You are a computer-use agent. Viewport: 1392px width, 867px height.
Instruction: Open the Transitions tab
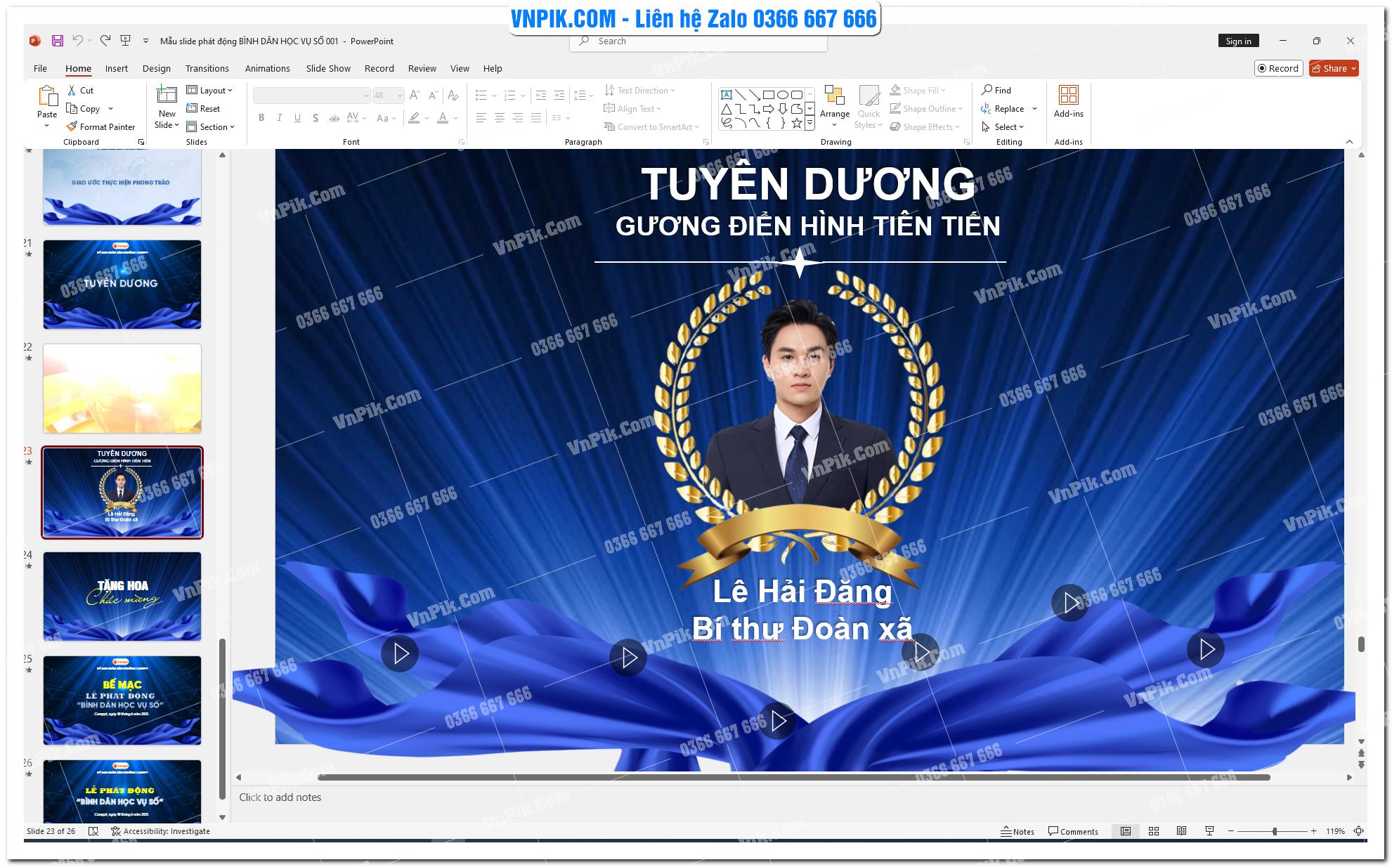pyautogui.click(x=207, y=68)
